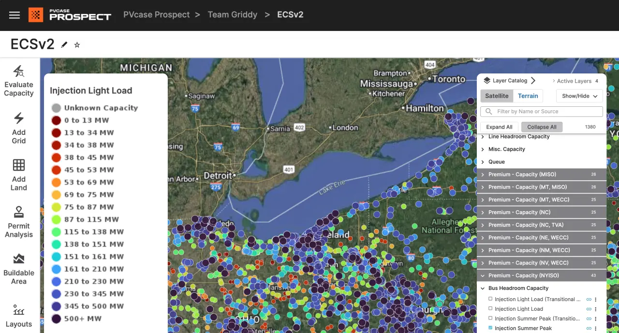Click the pencil icon to rename ECSv2
Viewport: 619px width, 333px height.
tap(64, 45)
